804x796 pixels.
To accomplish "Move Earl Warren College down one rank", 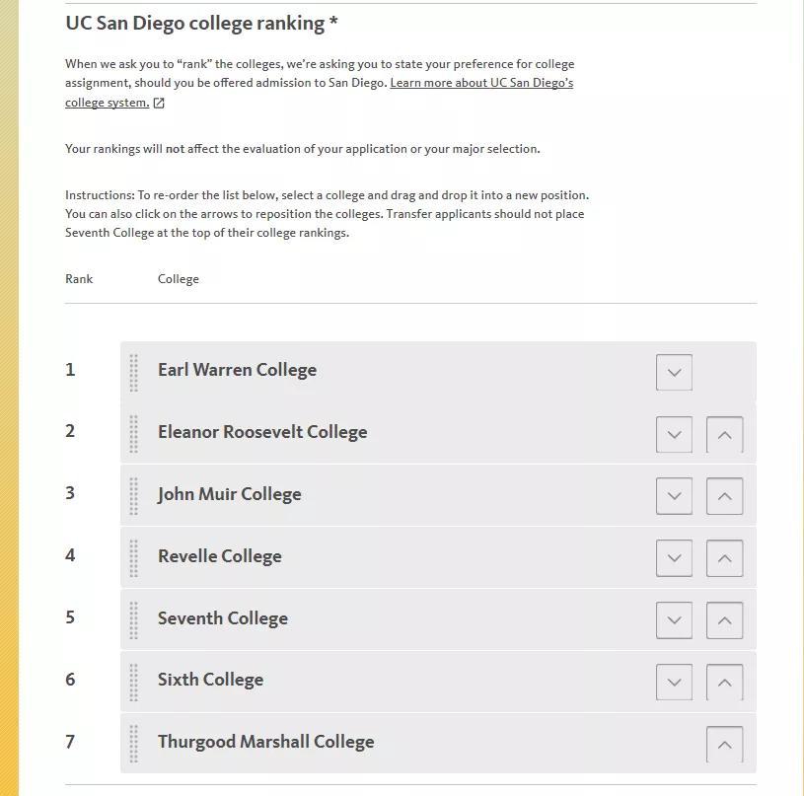I will click(x=674, y=372).
